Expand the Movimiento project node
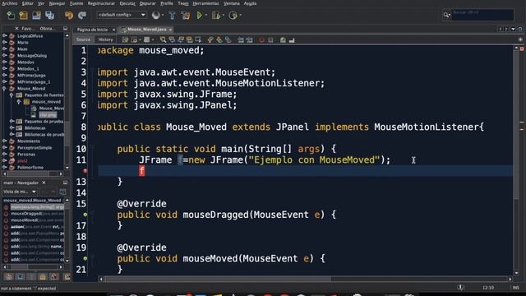This screenshot has width=526, height=296. (x=5, y=141)
